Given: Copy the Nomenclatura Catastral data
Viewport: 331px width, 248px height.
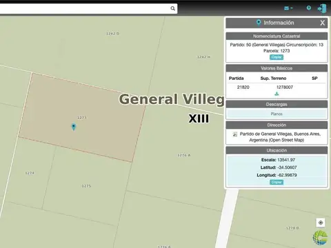Looking at the screenshot, I should [277, 57].
